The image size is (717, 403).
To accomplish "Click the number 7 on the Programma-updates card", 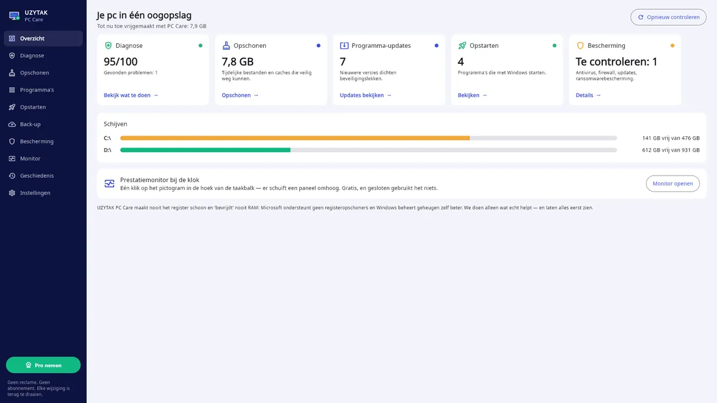I will (x=343, y=61).
